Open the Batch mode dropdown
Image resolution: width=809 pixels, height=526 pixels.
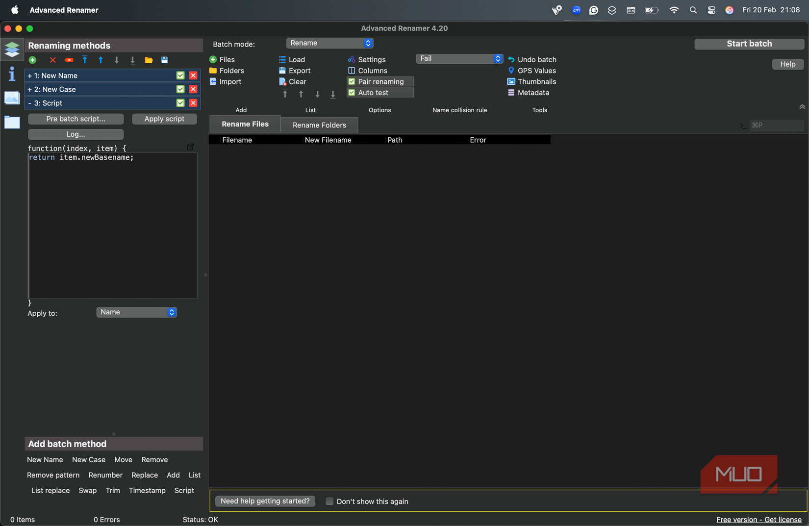[x=329, y=43]
